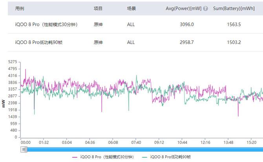Select the iQOO 8 Pro低功耗90帧 row name
Viewport: 263px width, 162px height.
(39, 42)
